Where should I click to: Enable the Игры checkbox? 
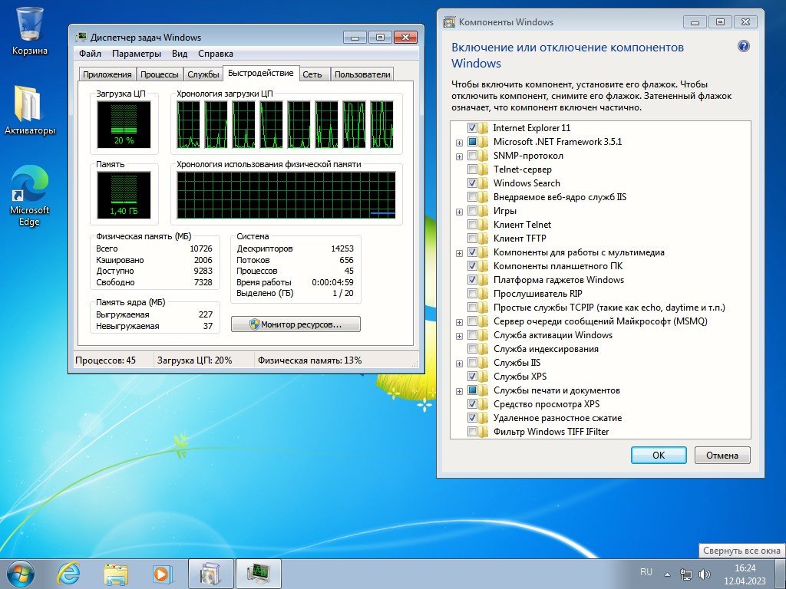coord(472,211)
